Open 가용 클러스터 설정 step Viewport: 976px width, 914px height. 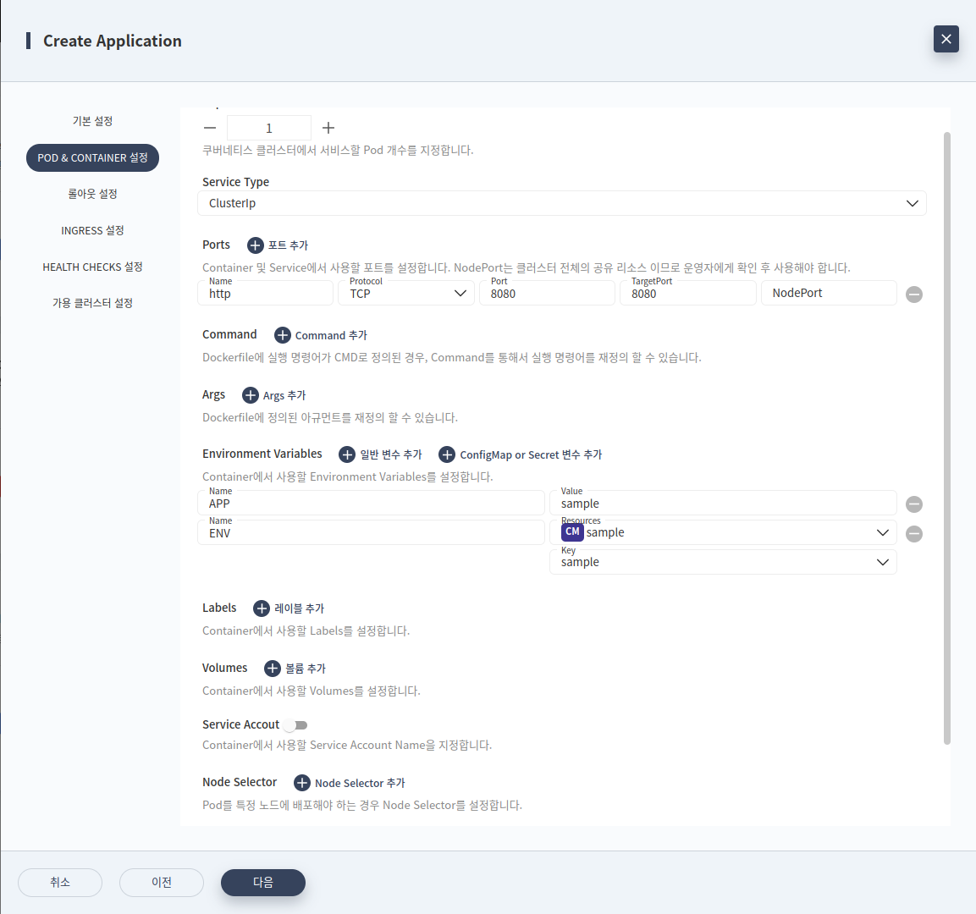tap(93, 303)
